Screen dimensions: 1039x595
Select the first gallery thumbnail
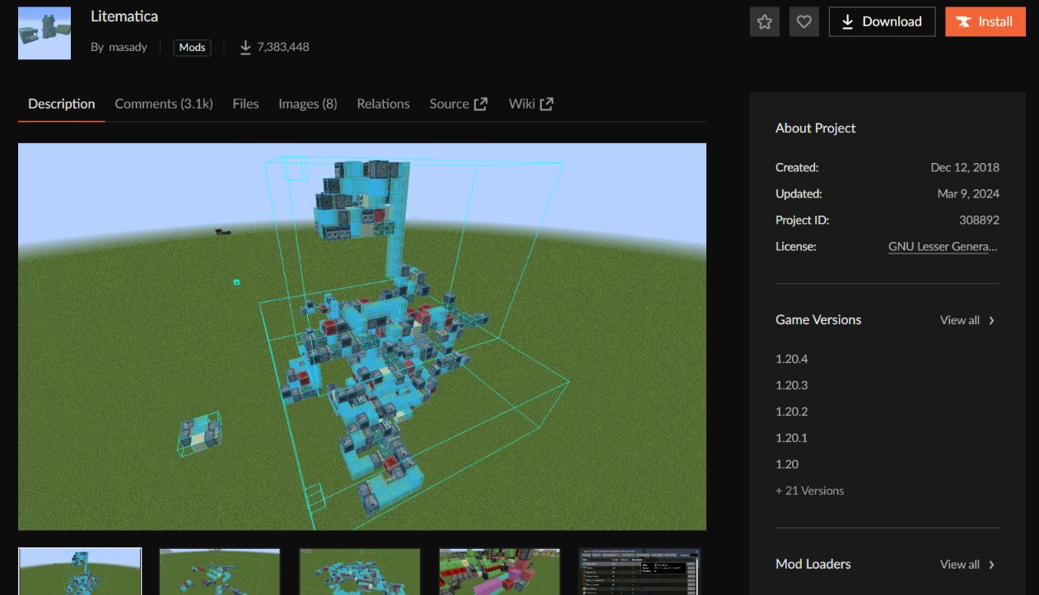pyautogui.click(x=80, y=571)
